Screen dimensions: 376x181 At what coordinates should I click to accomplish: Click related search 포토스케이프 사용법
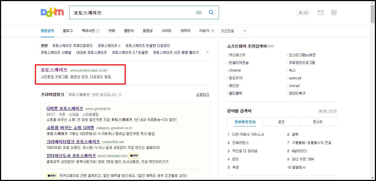click(x=56, y=52)
